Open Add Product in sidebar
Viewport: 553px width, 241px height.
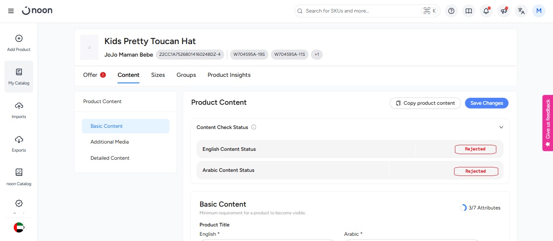[19, 43]
